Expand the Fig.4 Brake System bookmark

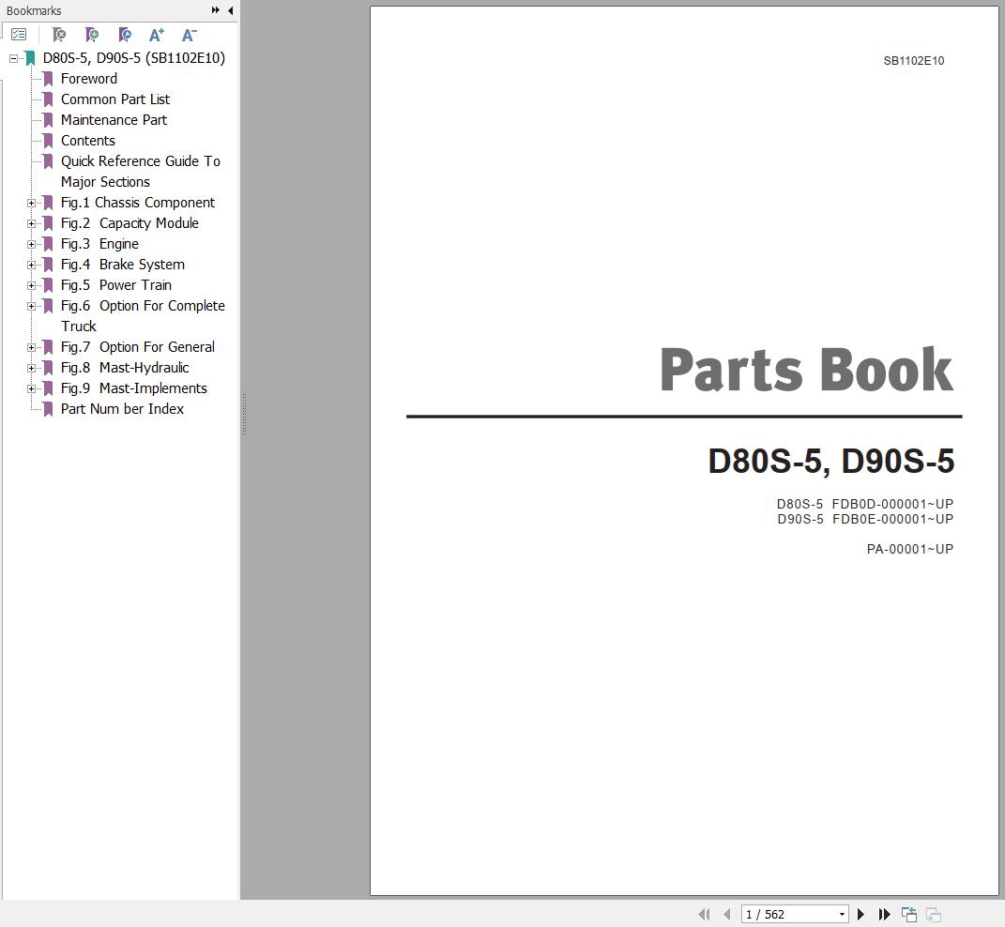click(x=31, y=265)
